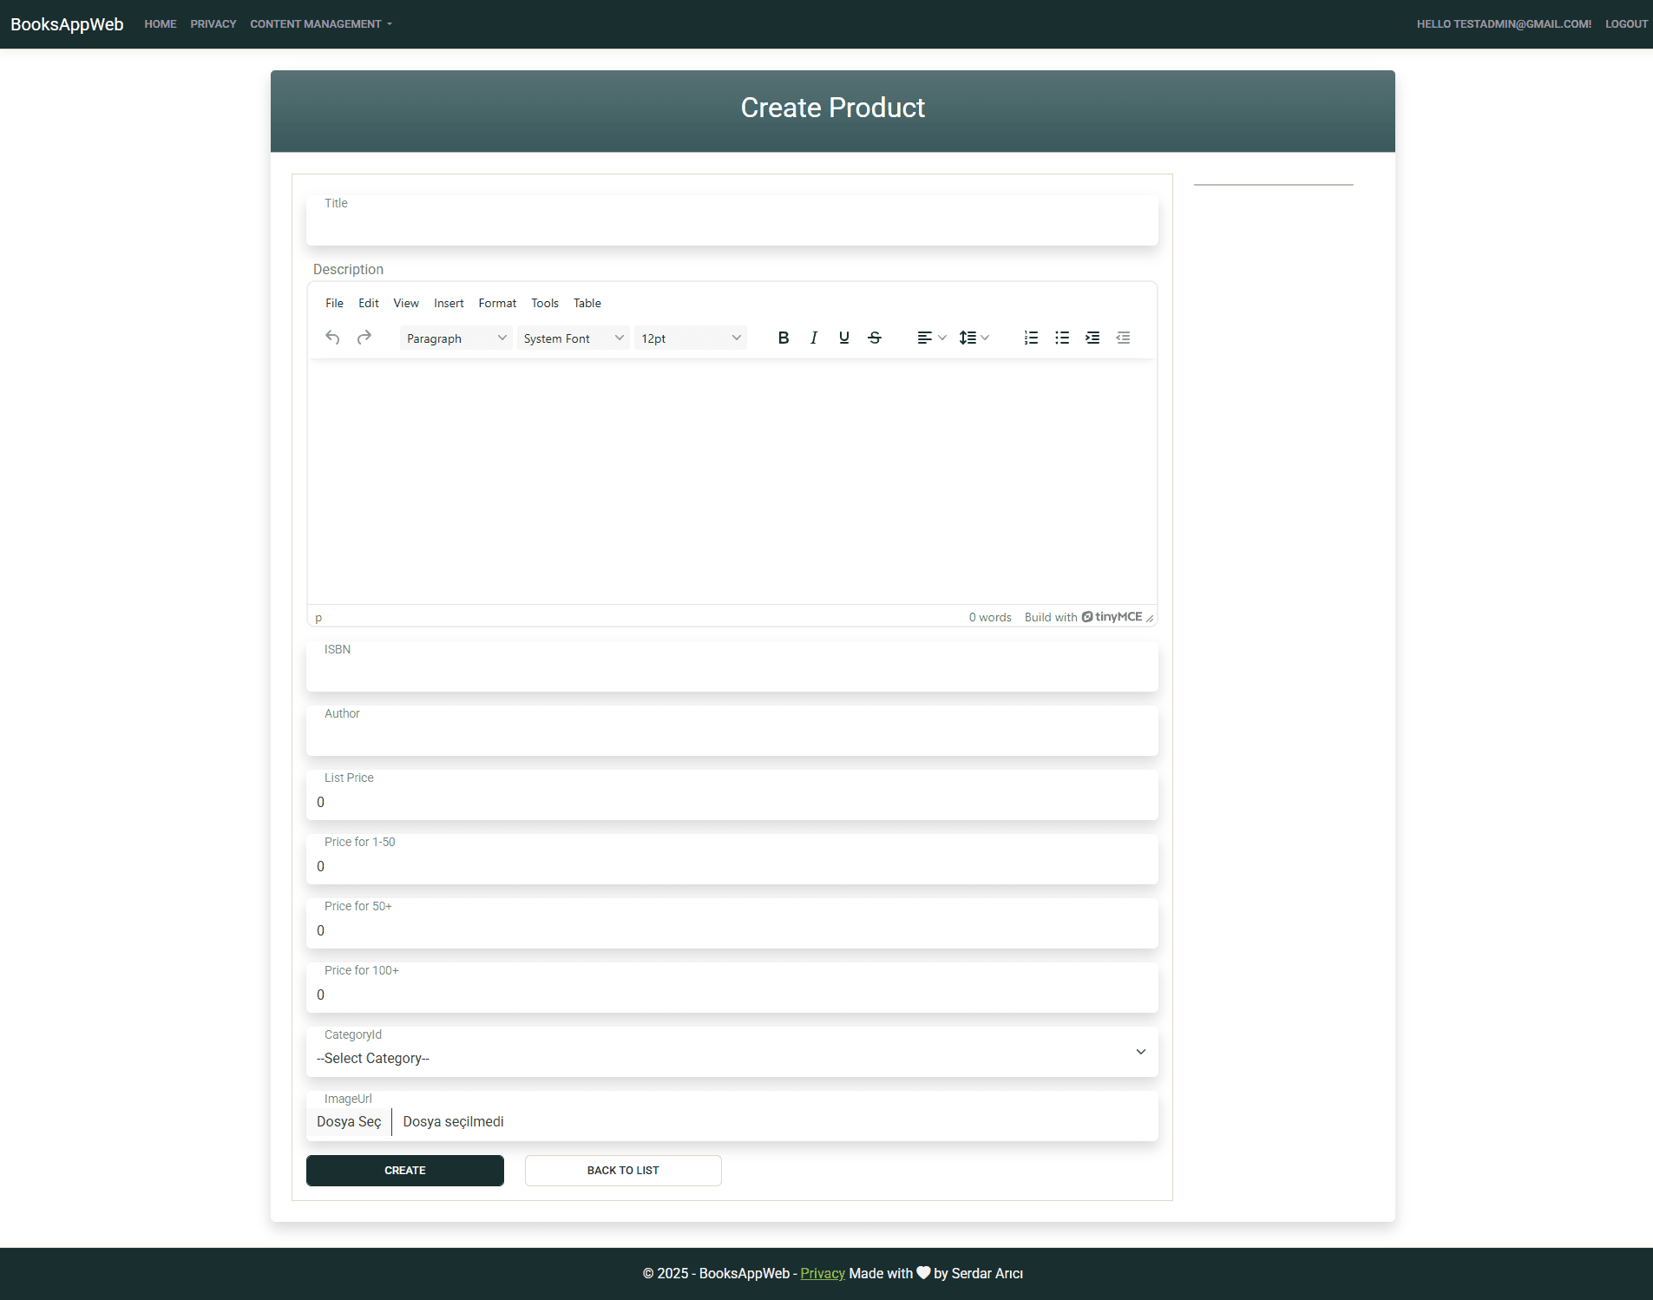Go to the Home nav link

click(161, 24)
